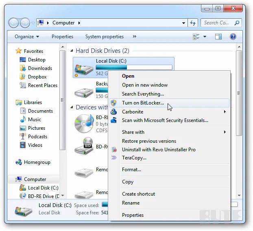The width and height of the screenshot is (253, 231).
Task: Expand the Carbonite submenu arrow
Action: point(225,111)
